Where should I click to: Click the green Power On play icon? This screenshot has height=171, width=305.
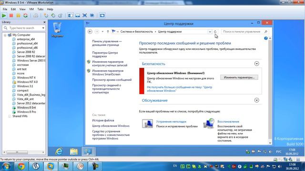tap(4, 16)
